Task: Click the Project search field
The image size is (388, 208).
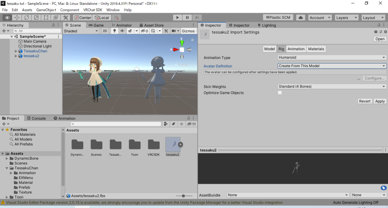Action: pyautogui.click(x=116, y=124)
